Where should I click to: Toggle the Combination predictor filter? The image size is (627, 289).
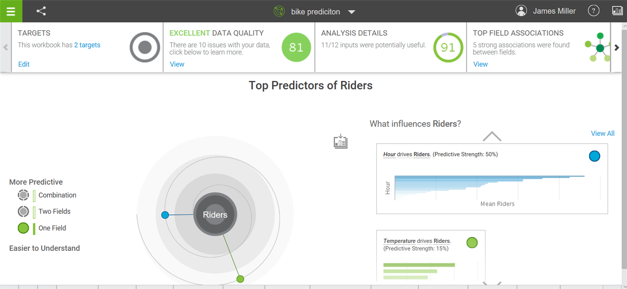[24, 195]
